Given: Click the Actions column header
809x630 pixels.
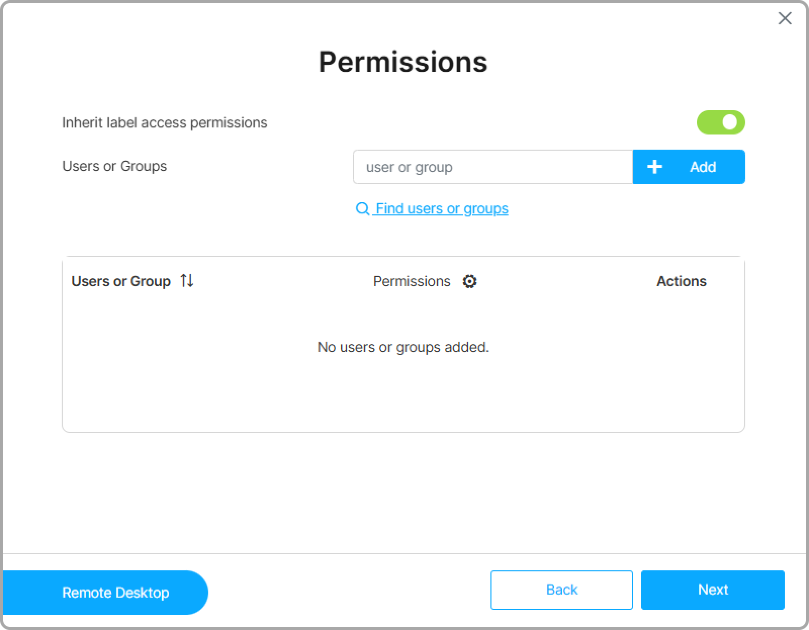Looking at the screenshot, I should 681,281.
